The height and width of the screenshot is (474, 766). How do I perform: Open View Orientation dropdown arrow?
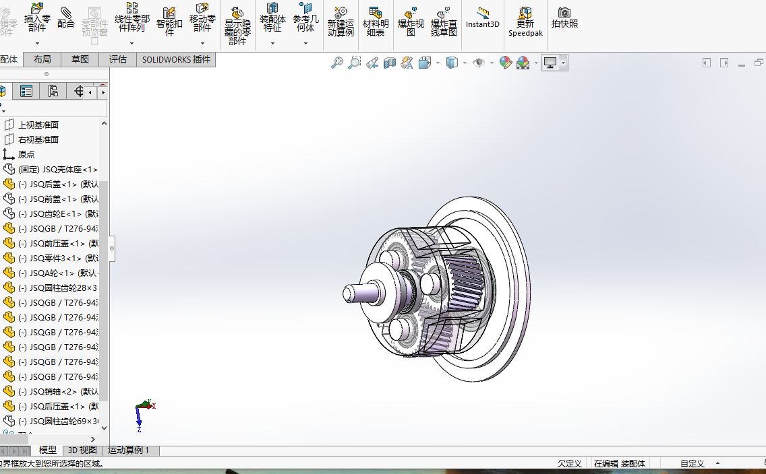pyautogui.click(x=438, y=63)
